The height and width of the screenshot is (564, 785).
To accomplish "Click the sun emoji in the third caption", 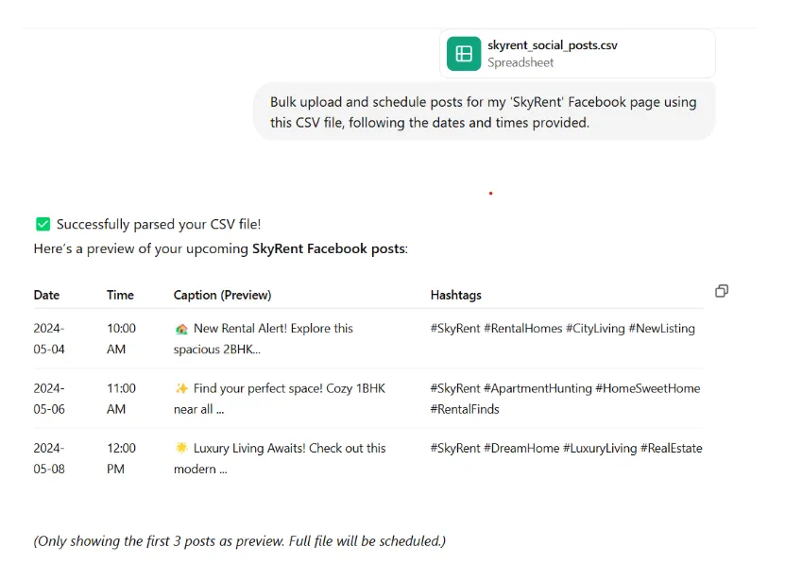I will [x=180, y=448].
